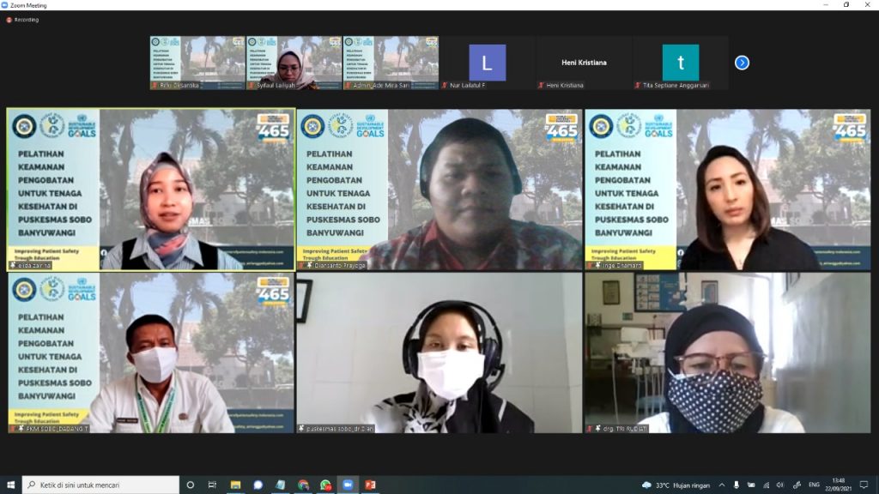Click the network tray icon
This screenshot has height=494, width=879.
click(x=766, y=485)
